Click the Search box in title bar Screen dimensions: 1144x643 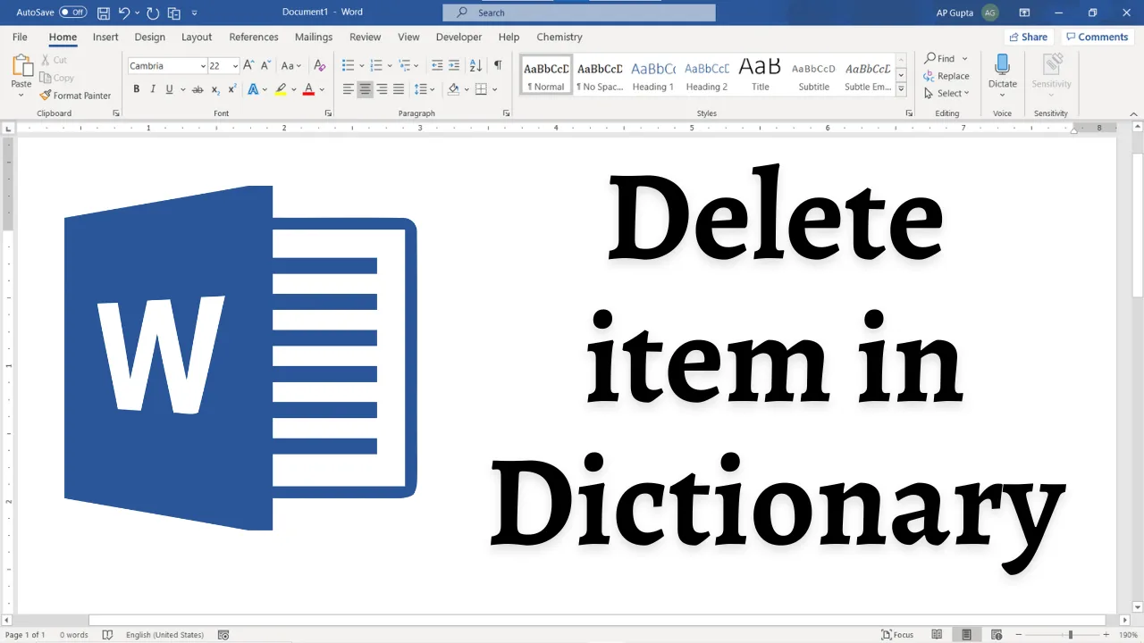click(579, 13)
